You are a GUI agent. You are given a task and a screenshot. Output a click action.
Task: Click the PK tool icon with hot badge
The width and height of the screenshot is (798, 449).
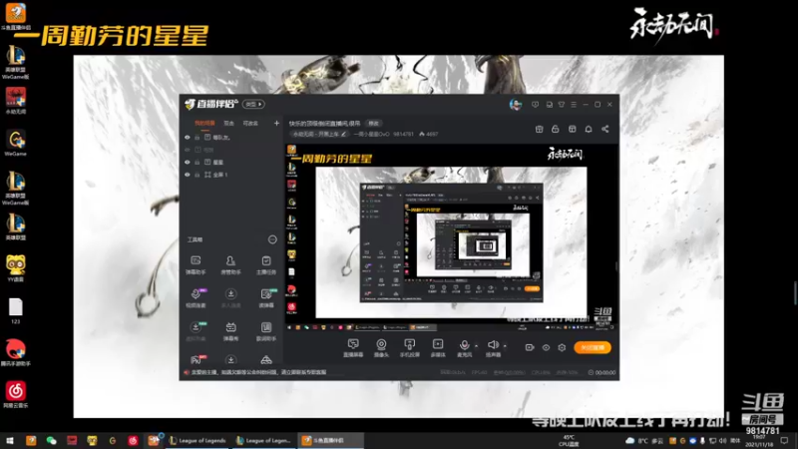click(x=197, y=359)
